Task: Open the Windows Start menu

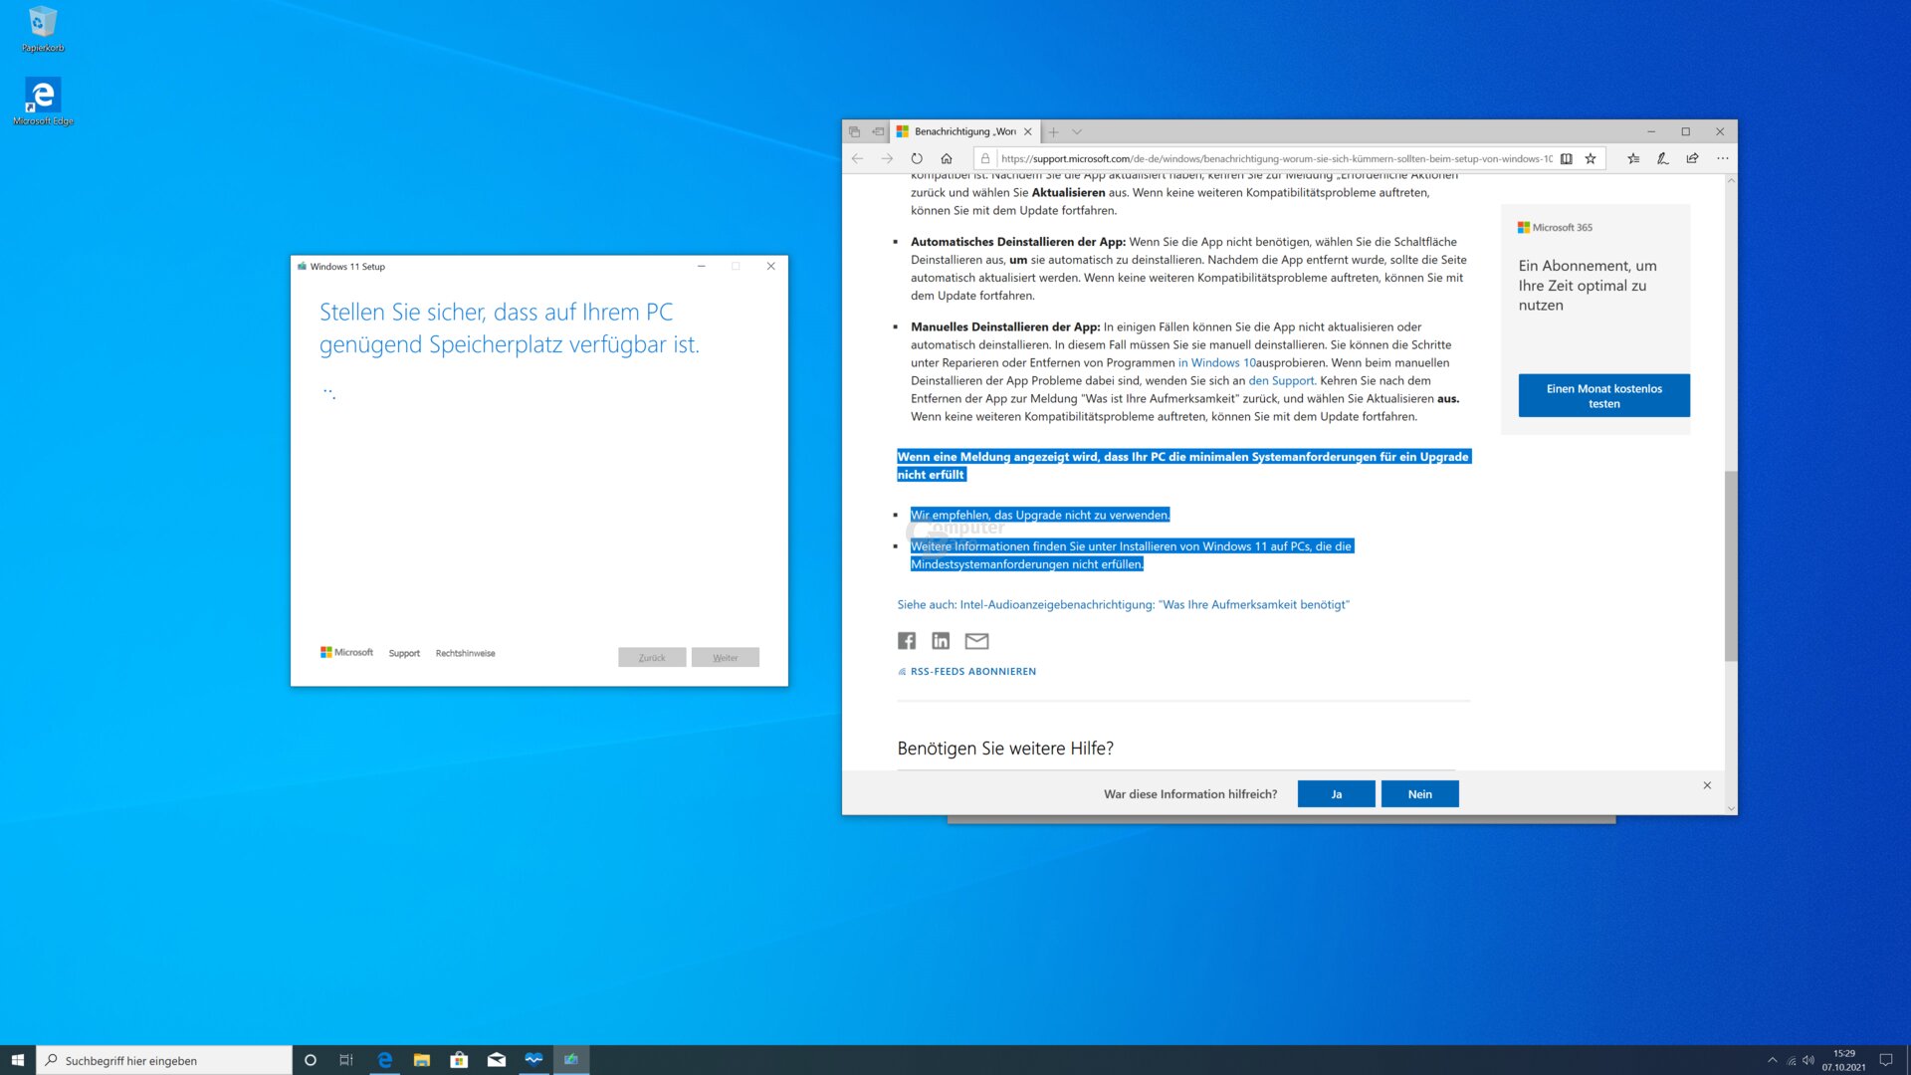Action: coord(17,1060)
